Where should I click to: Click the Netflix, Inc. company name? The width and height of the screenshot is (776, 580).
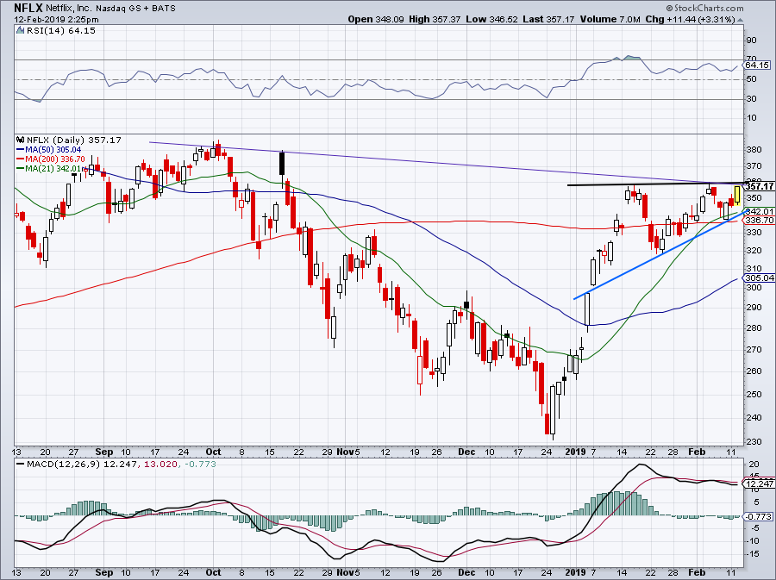[69, 9]
